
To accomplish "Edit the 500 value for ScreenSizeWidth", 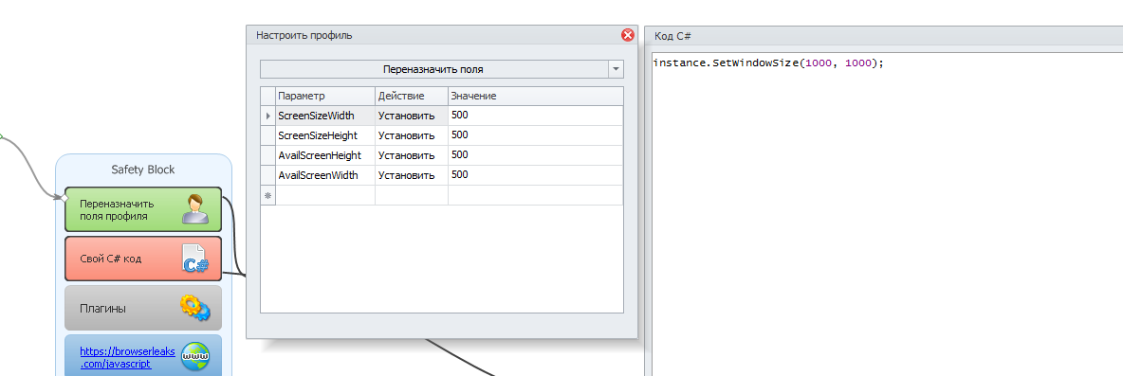I will (536, 116).
